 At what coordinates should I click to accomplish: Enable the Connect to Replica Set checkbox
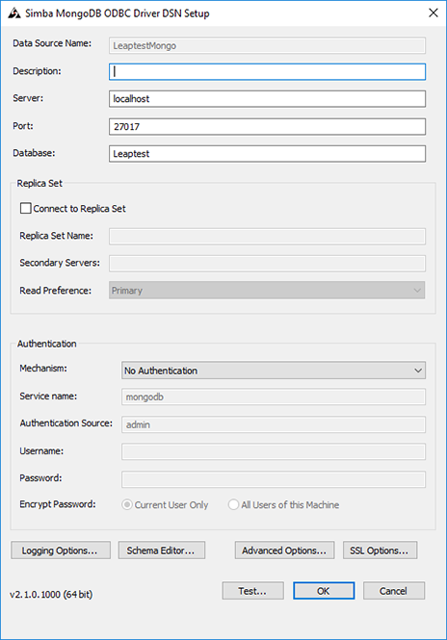(x=26, y=208)
